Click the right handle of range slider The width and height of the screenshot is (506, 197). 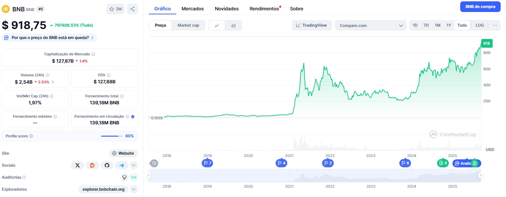coord(481,175)
